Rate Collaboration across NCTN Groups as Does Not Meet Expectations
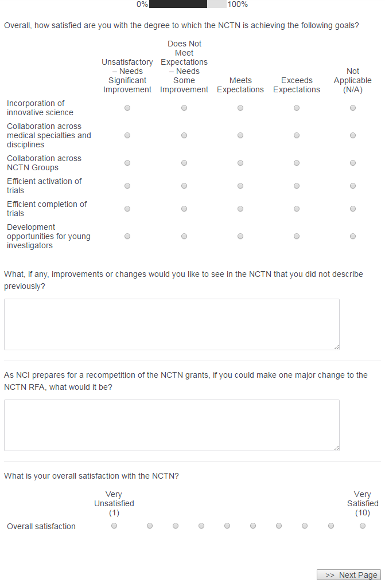The image size is (385, 583). tap(184, 163)
